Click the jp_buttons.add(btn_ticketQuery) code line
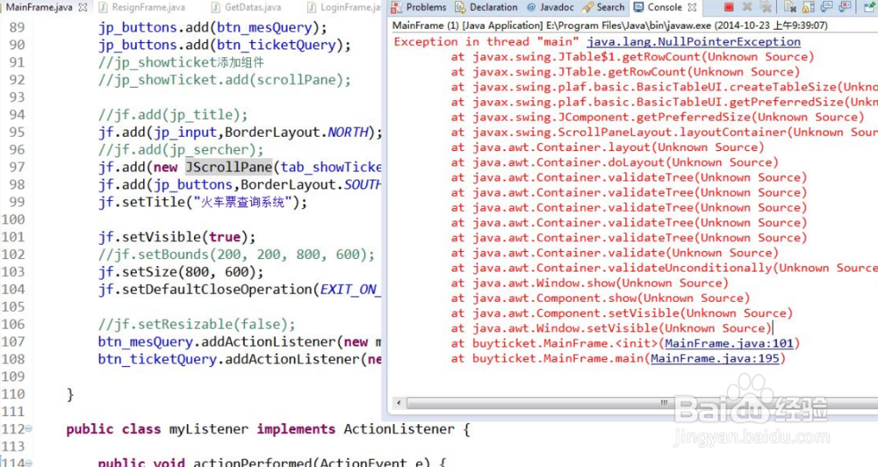Viewport: 878px width, 467px height. [x=225, y=45]
